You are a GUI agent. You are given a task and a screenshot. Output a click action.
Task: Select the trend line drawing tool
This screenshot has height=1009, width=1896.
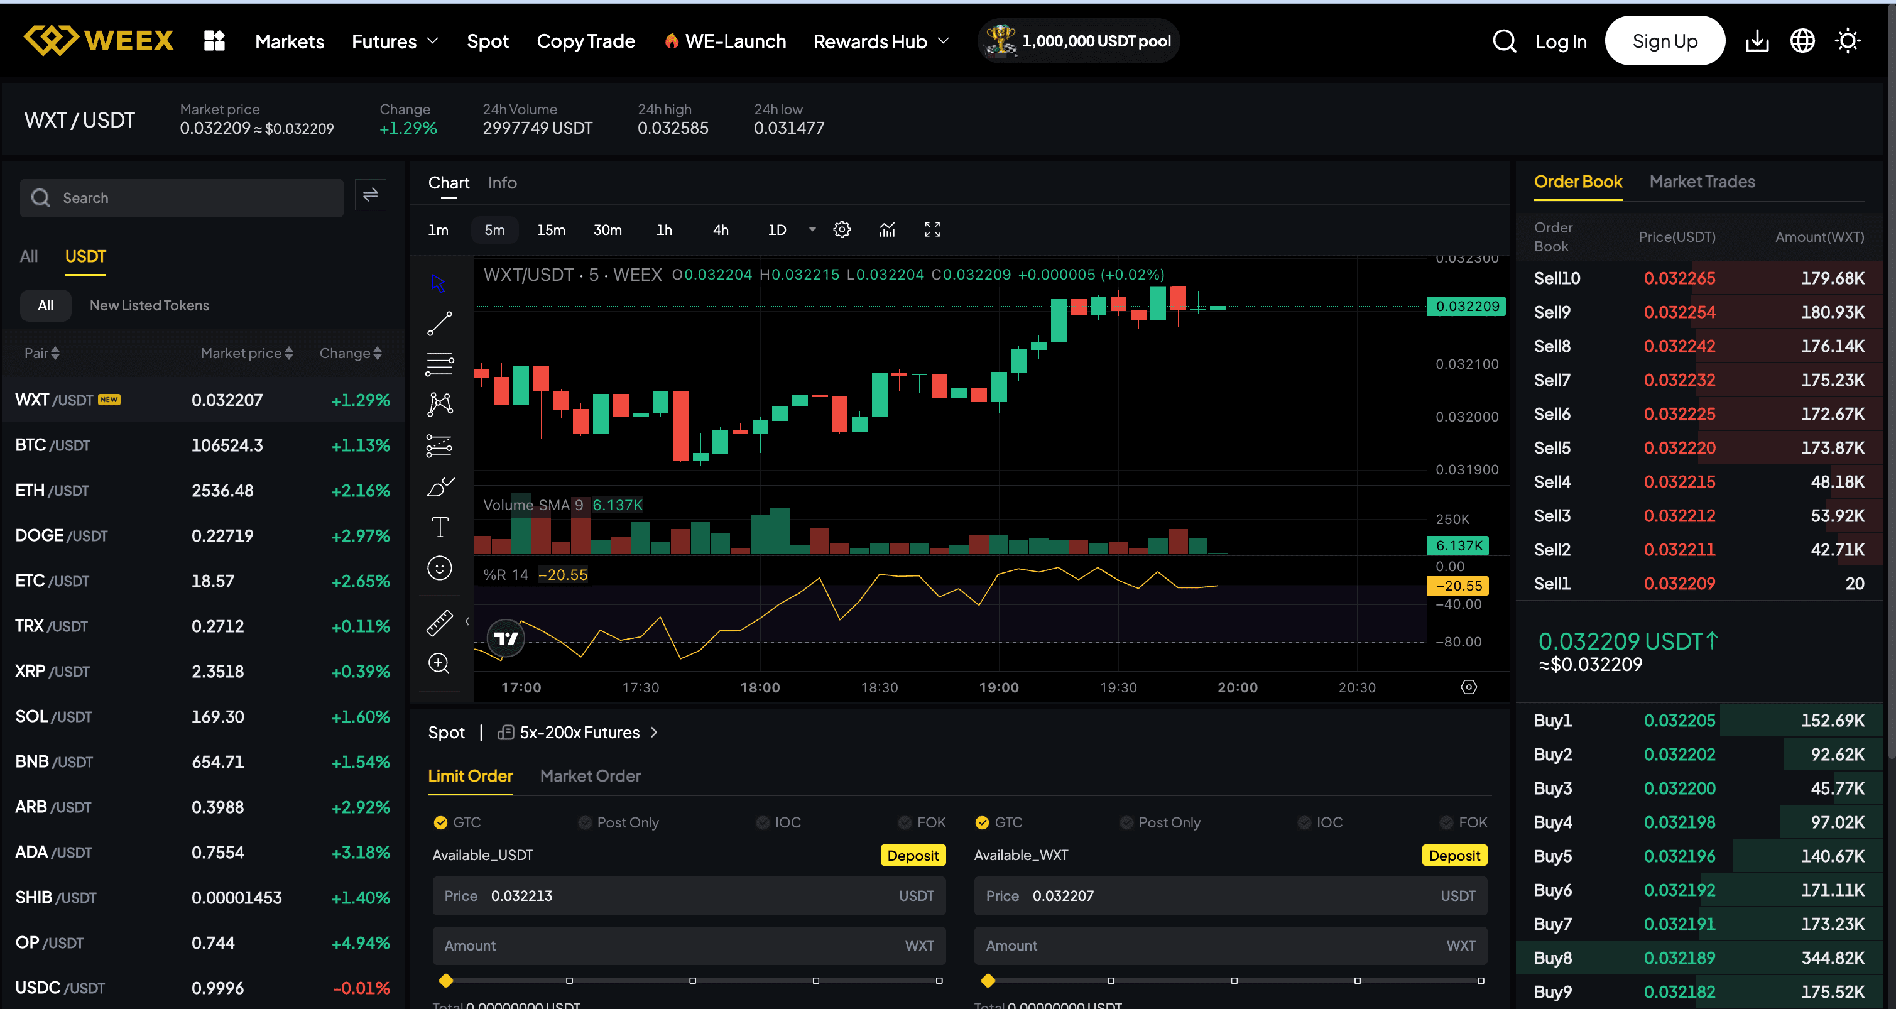(439, 323)
